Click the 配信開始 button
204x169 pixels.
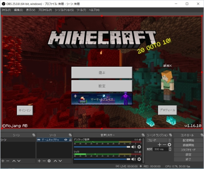(x=188, y=140)
